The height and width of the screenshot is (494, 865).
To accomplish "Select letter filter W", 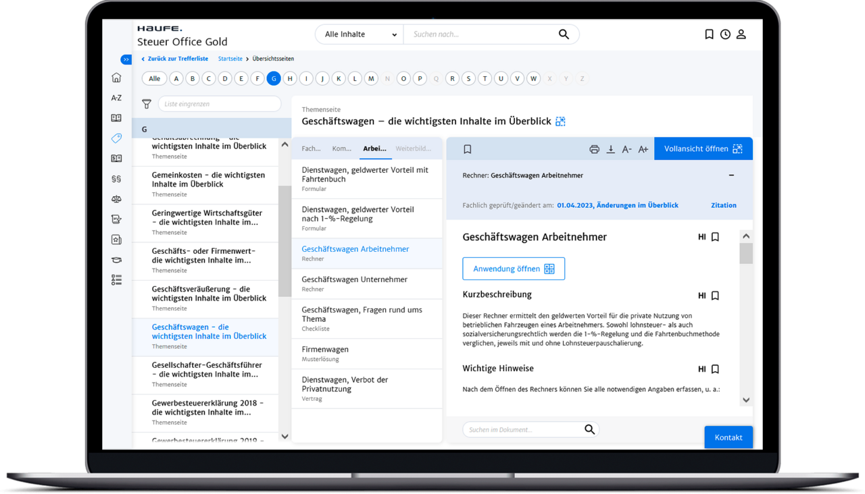I will point(533,79).
